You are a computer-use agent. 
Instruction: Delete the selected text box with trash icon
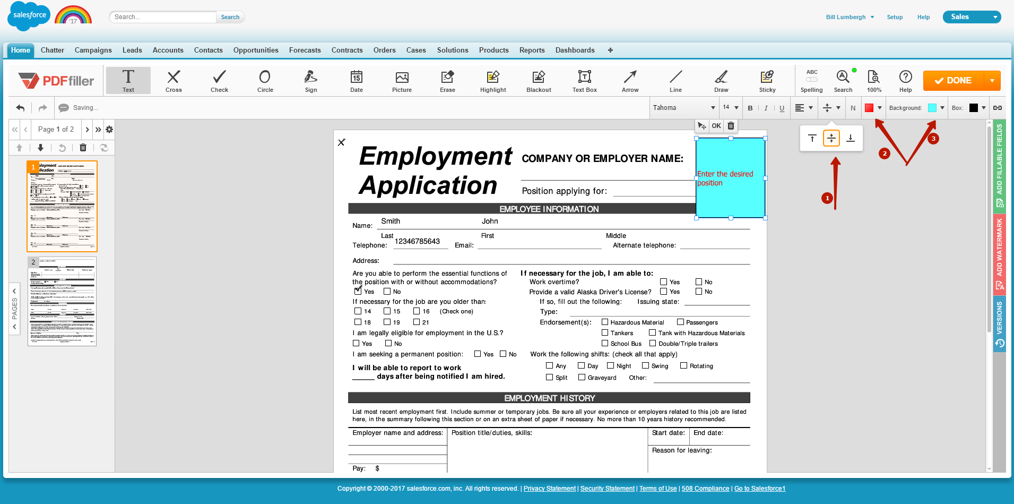click(x=731, y=126)
